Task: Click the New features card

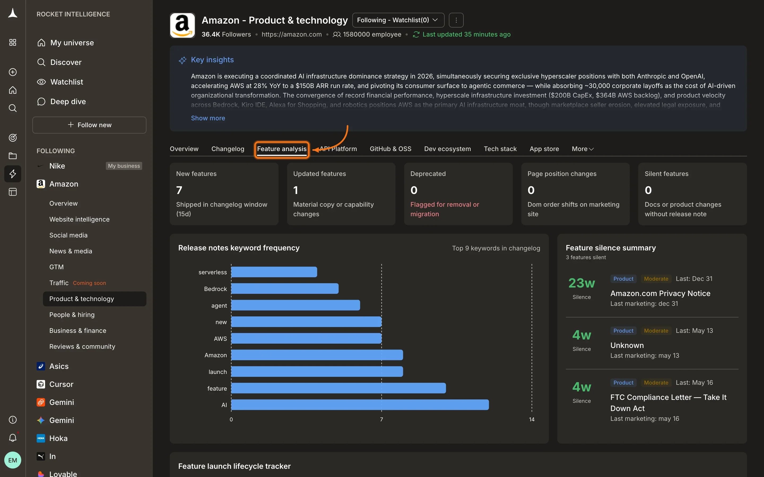Action: click(224, 194)
